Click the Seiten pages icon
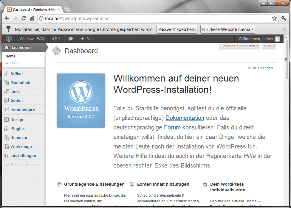 (6, 100)
